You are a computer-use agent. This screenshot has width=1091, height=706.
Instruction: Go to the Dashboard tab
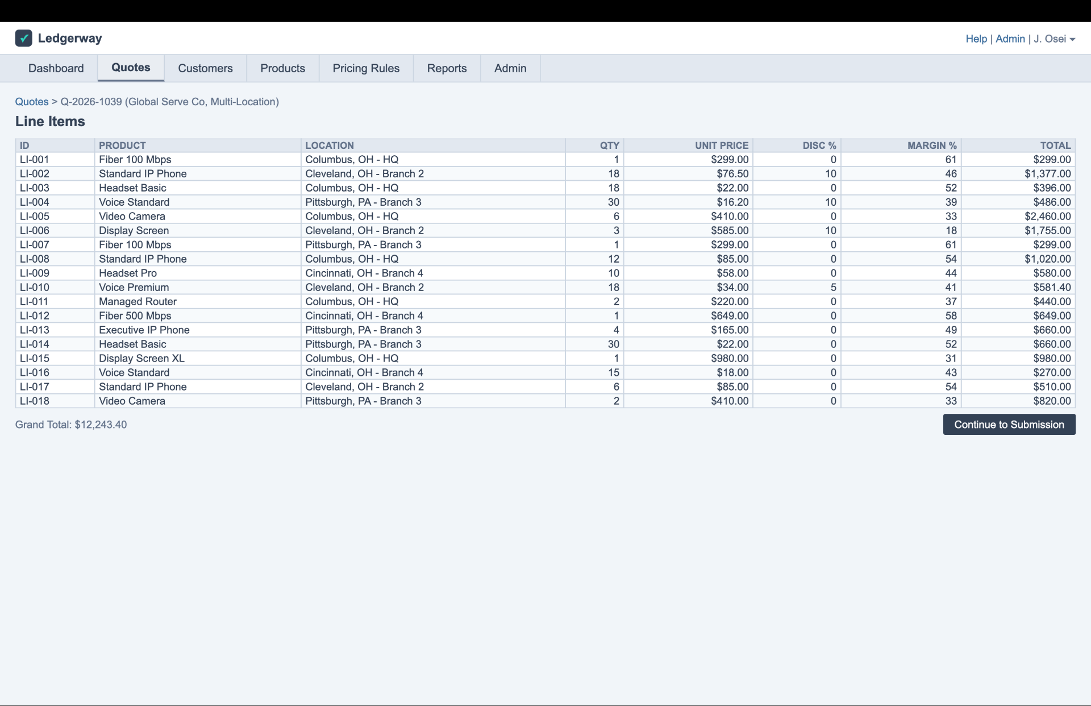pyautogui.click(x=56, y=68)
